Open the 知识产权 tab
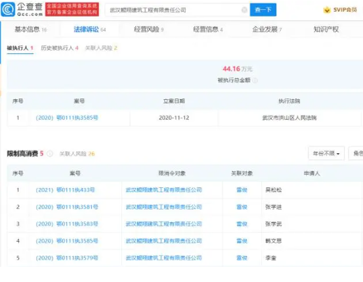 click(326, 30)
